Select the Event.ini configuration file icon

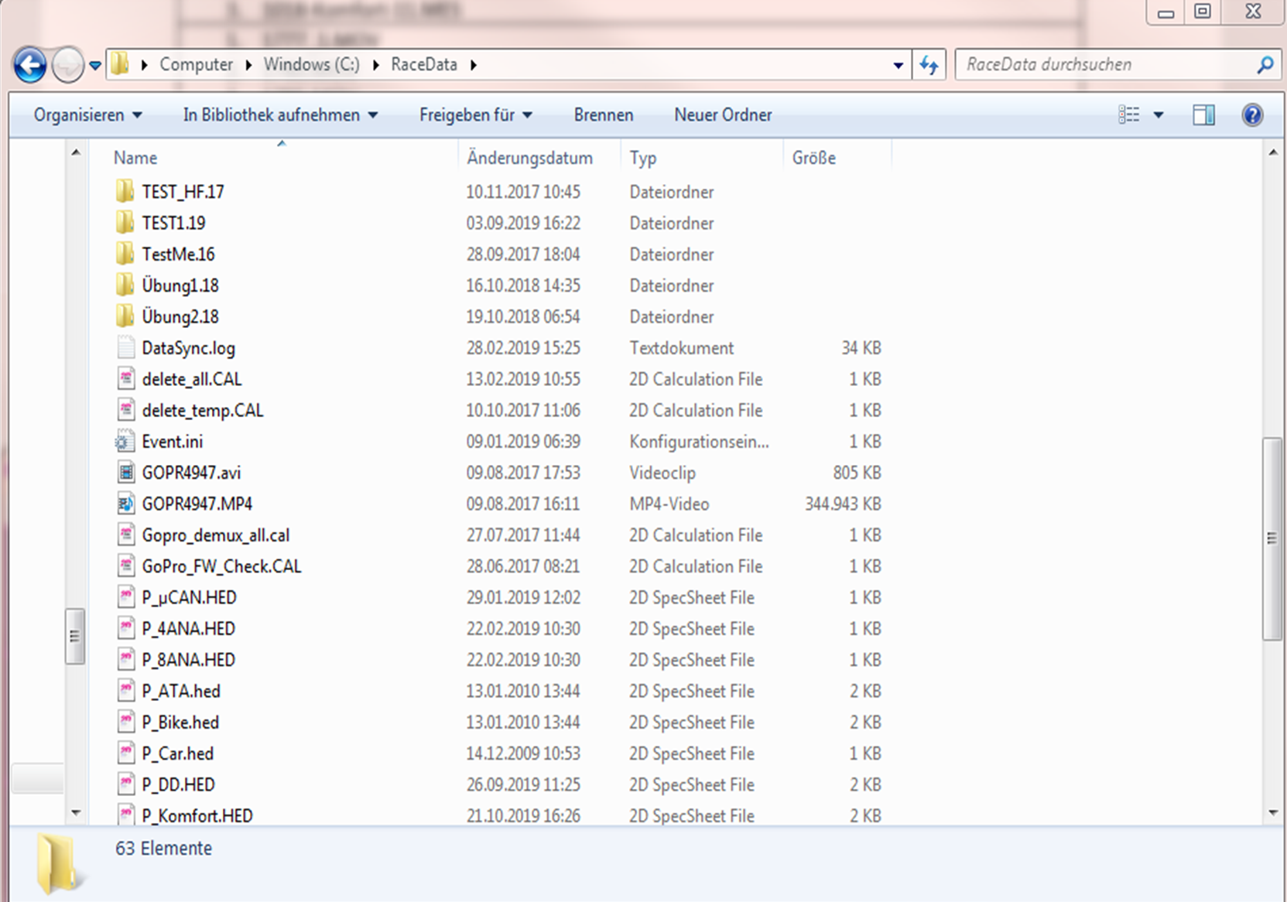[125, 442]
